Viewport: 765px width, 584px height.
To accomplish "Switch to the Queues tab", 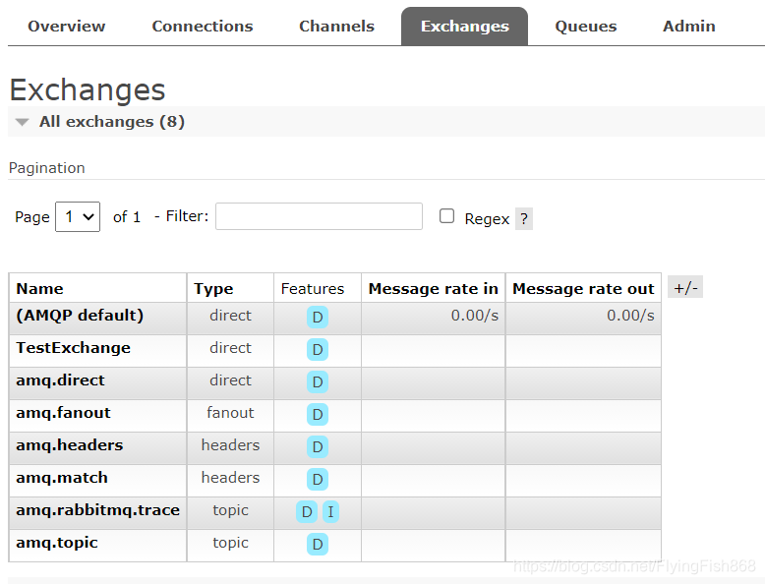I will [x=585, y=27].
